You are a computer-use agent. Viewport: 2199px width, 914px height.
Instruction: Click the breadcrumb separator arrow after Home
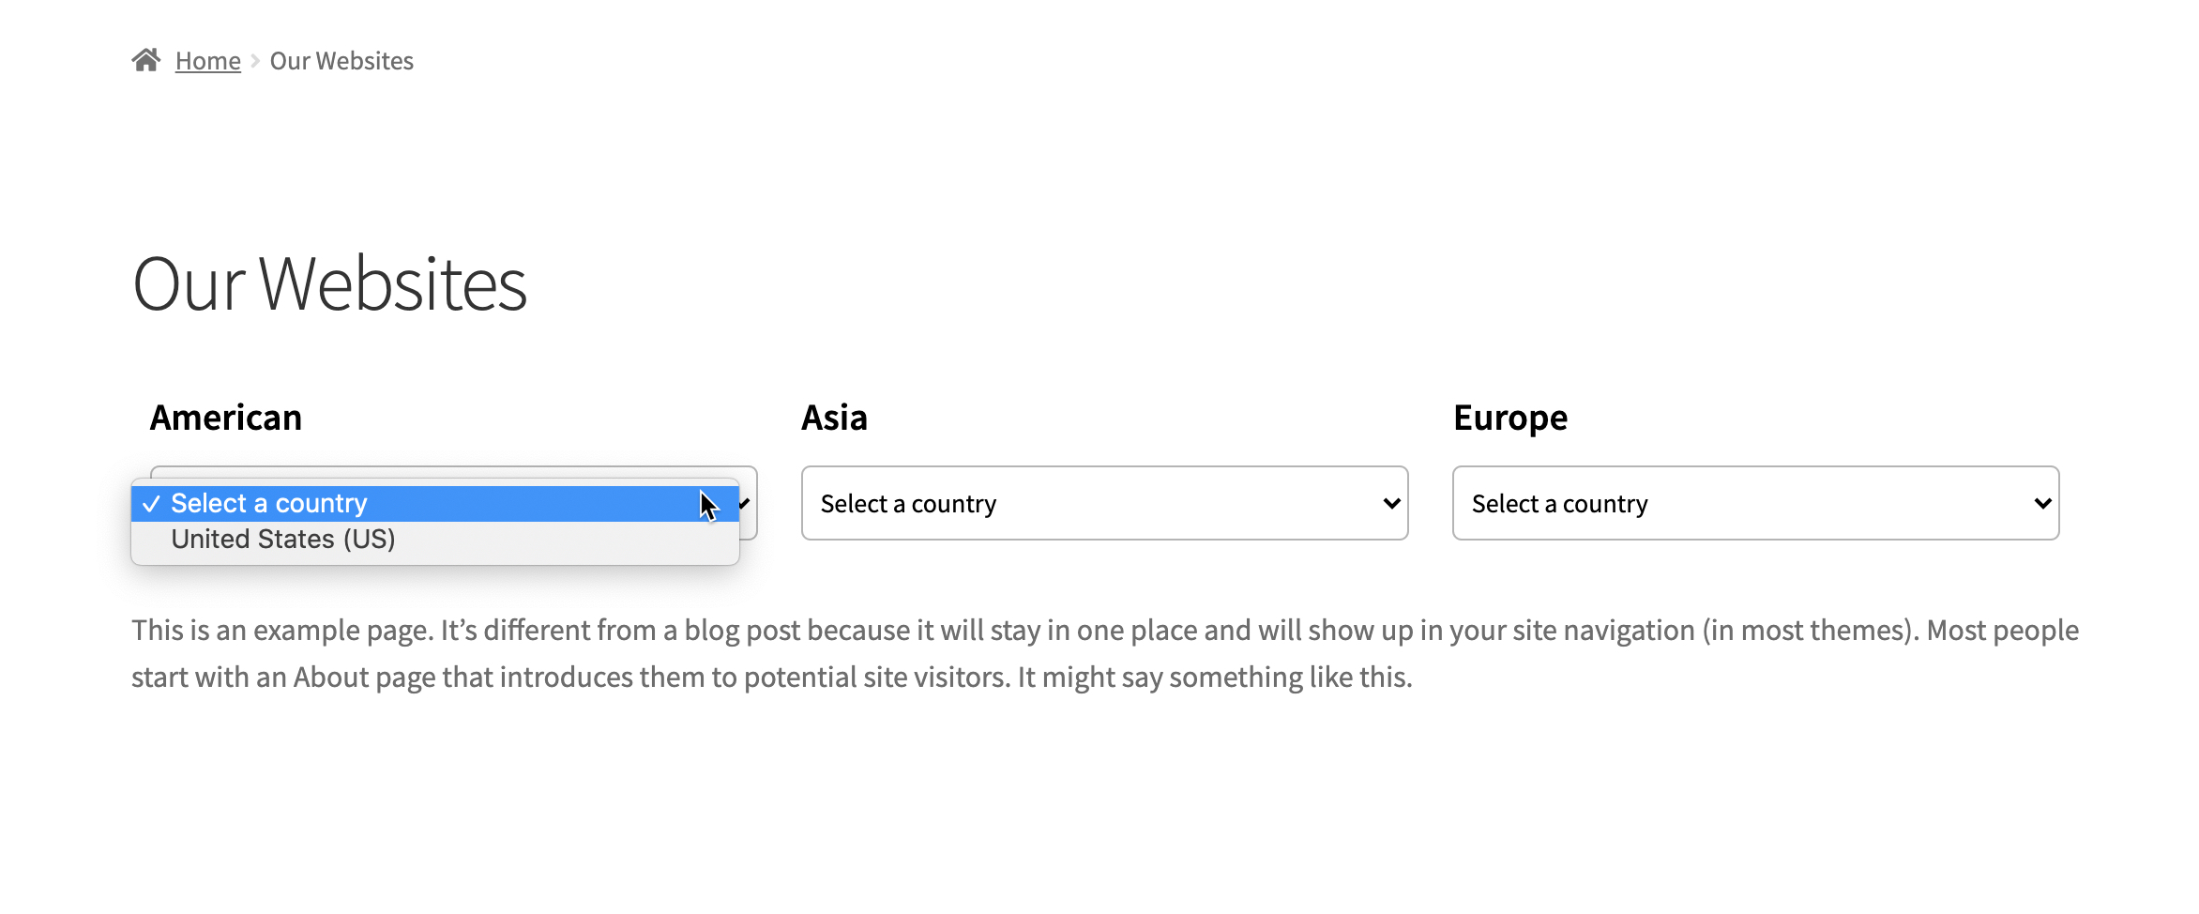click(x=255, y=60)
